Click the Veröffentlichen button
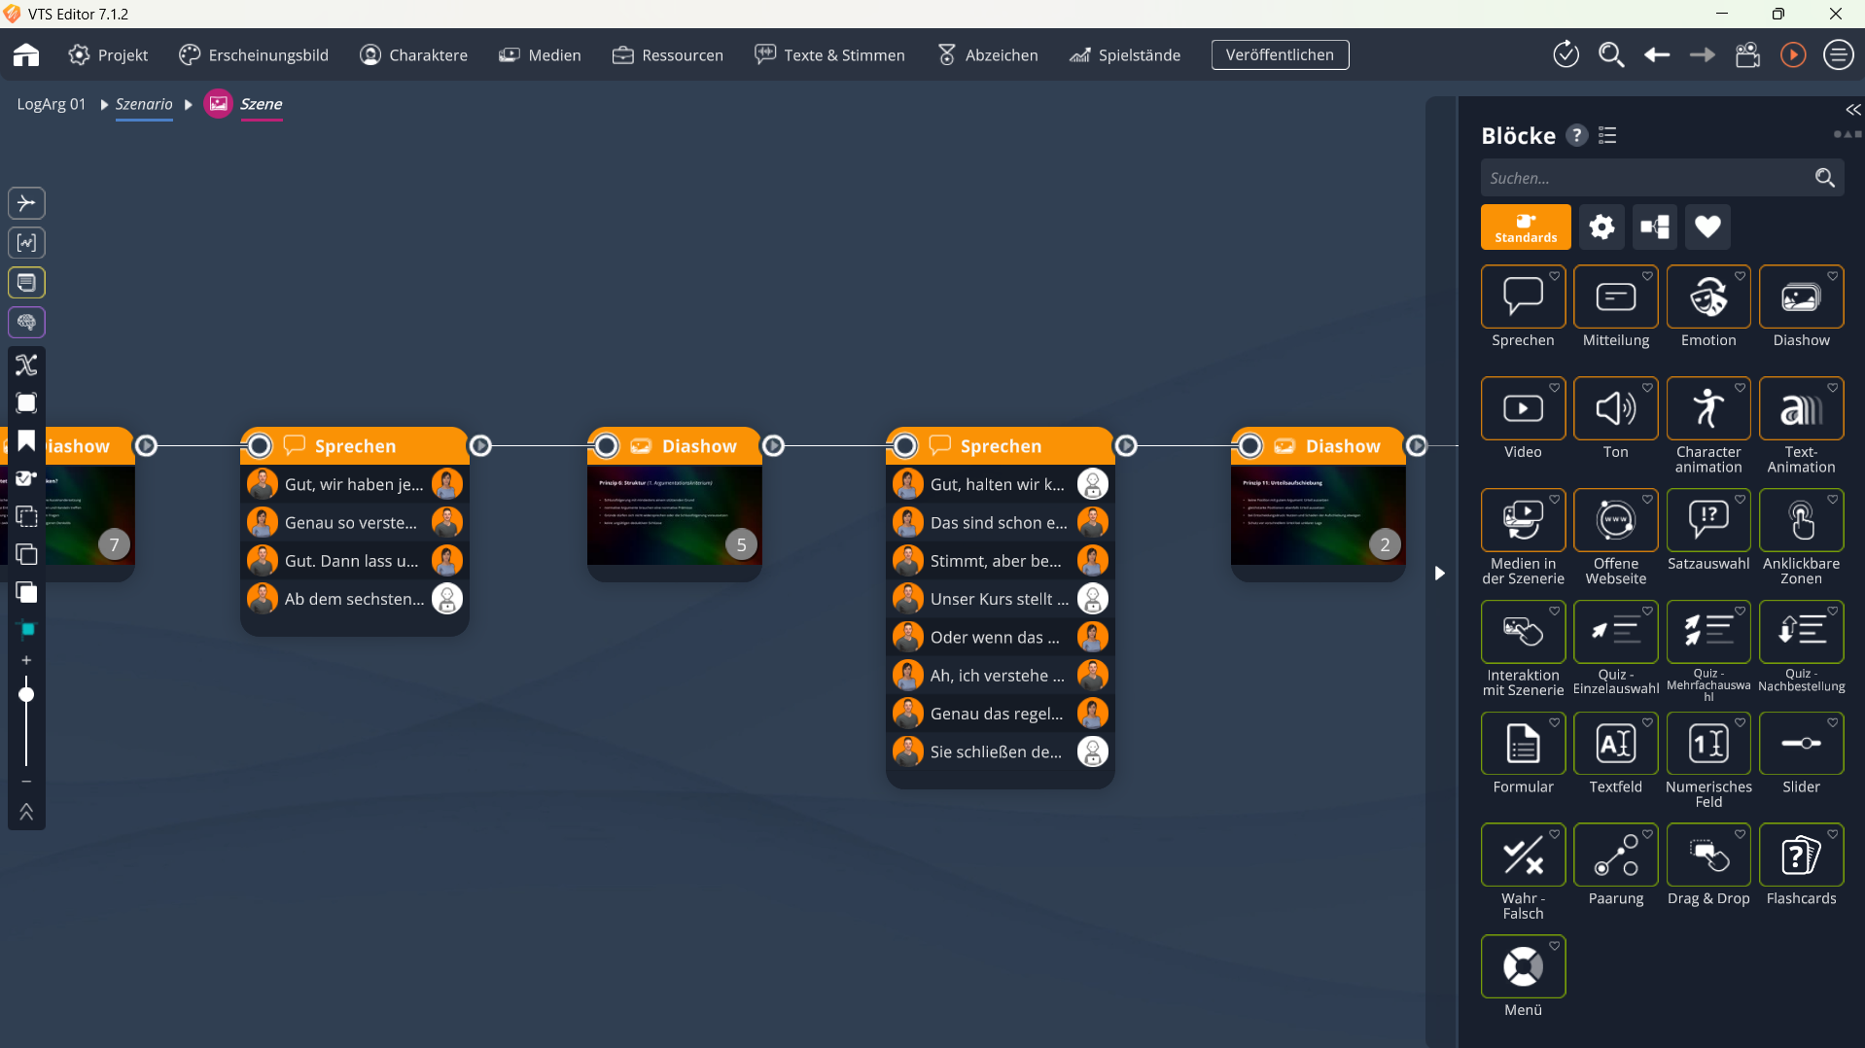Viewport: 1865px width, 1048px height. (x=1280, y=55)
